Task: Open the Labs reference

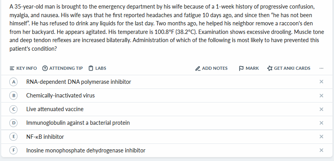Action: click(x=97, y=68)
